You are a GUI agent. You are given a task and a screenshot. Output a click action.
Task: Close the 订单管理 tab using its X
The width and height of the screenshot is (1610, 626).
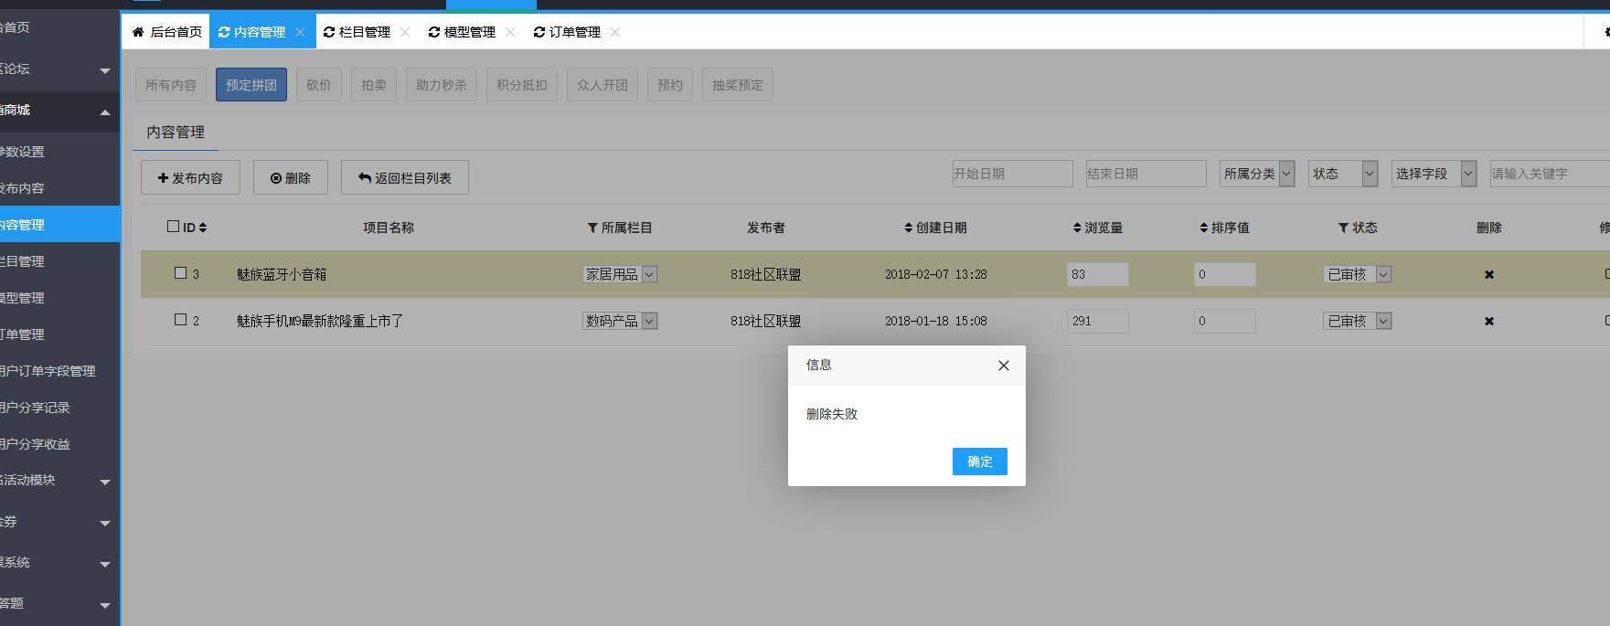tap(615, 32)
